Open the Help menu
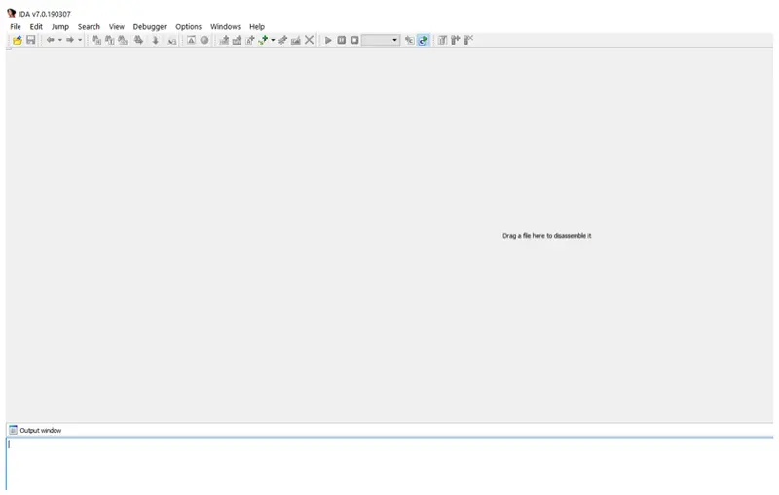The image size is (779, 495). (x=257, y=27)
